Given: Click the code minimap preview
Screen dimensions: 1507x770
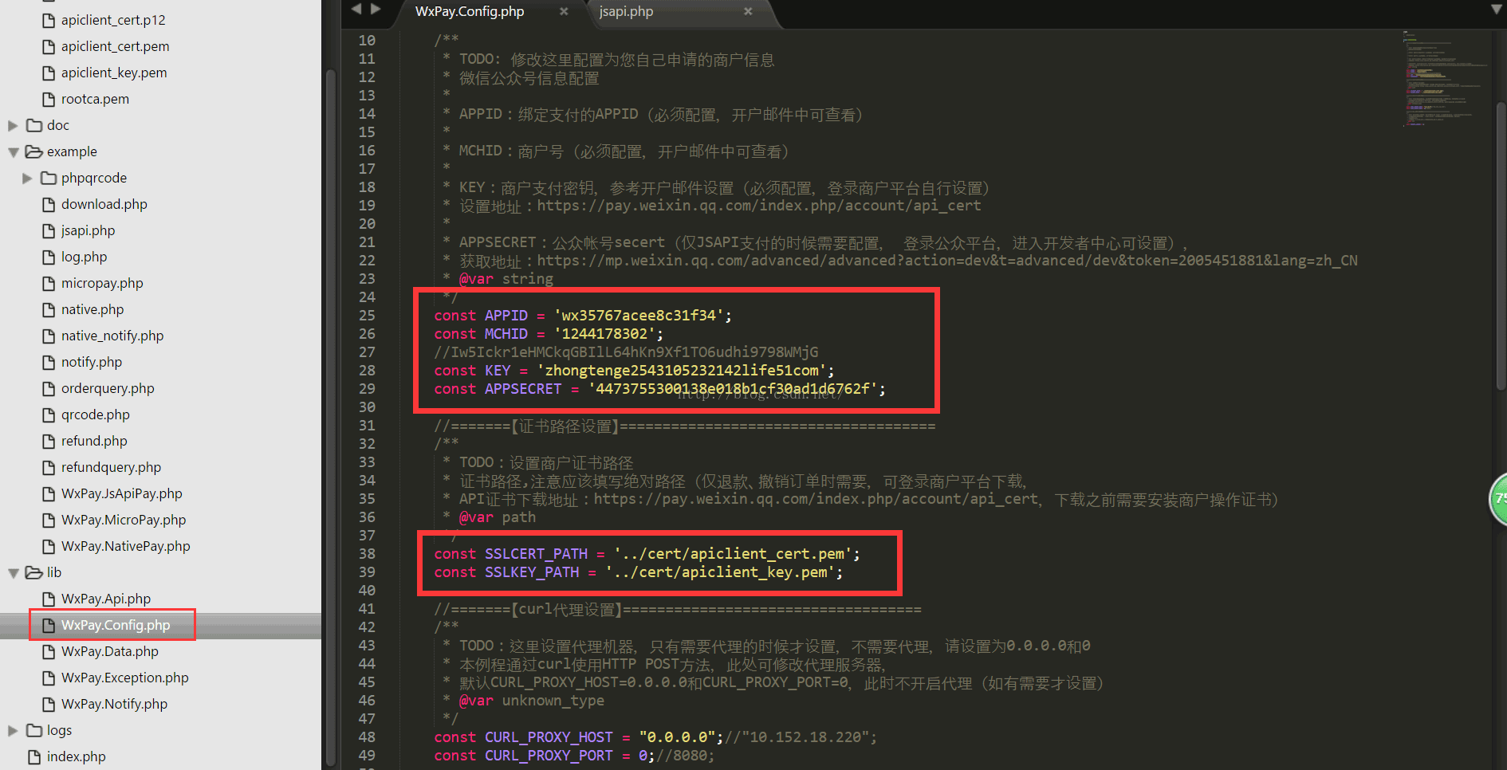Looking at the screenshot, I should [1443, 80].
